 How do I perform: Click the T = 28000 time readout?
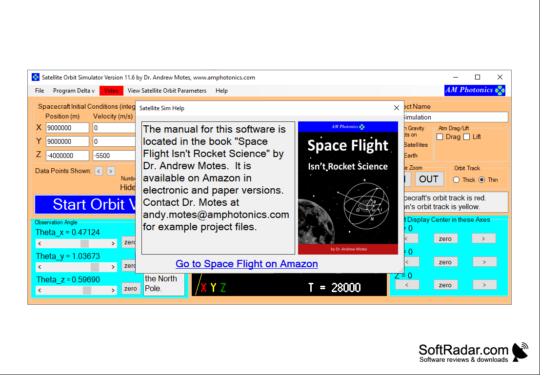pyautogui.click(x=335, y=288)
